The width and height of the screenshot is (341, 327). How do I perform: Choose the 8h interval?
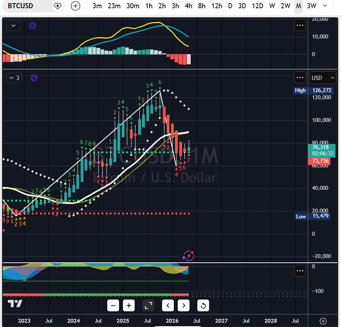[x=202, y=6]
